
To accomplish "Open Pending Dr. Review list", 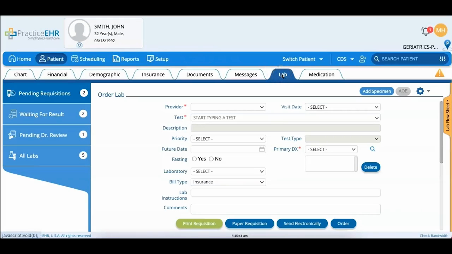I will (47, 135).
